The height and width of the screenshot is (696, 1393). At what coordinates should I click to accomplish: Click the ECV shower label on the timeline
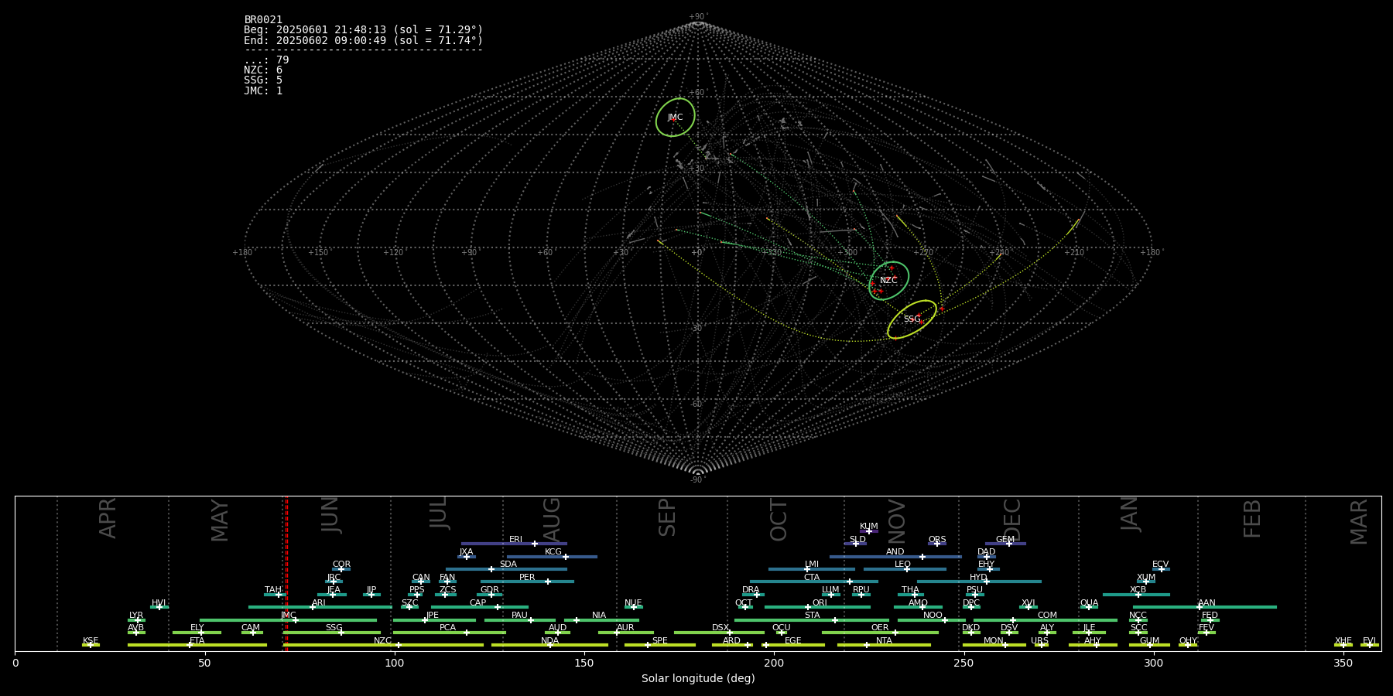[x=1160, y=565]
